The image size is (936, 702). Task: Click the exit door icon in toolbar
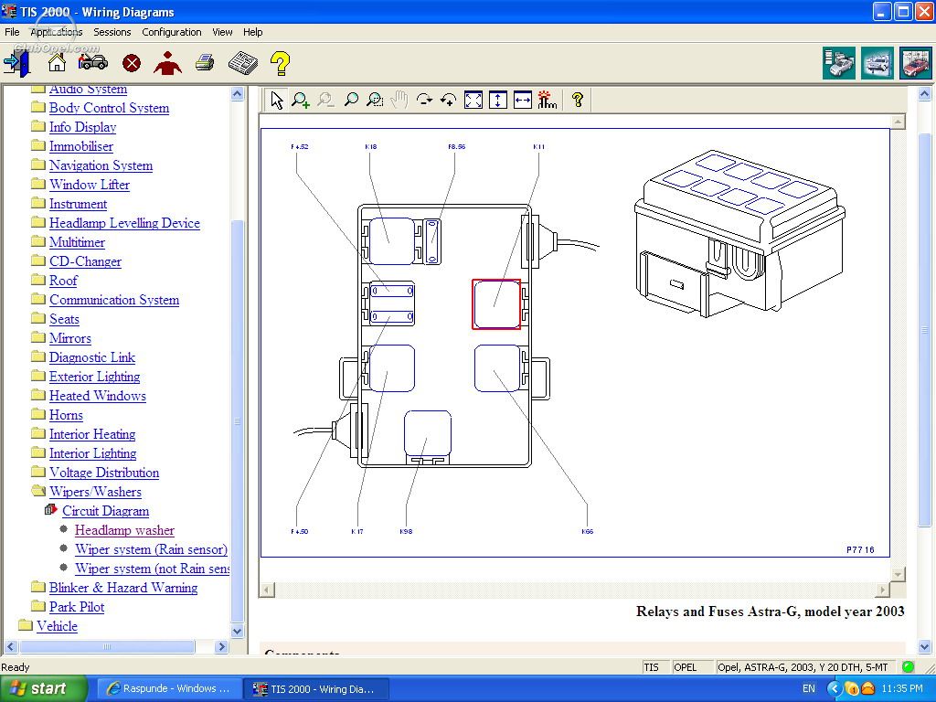17,63
